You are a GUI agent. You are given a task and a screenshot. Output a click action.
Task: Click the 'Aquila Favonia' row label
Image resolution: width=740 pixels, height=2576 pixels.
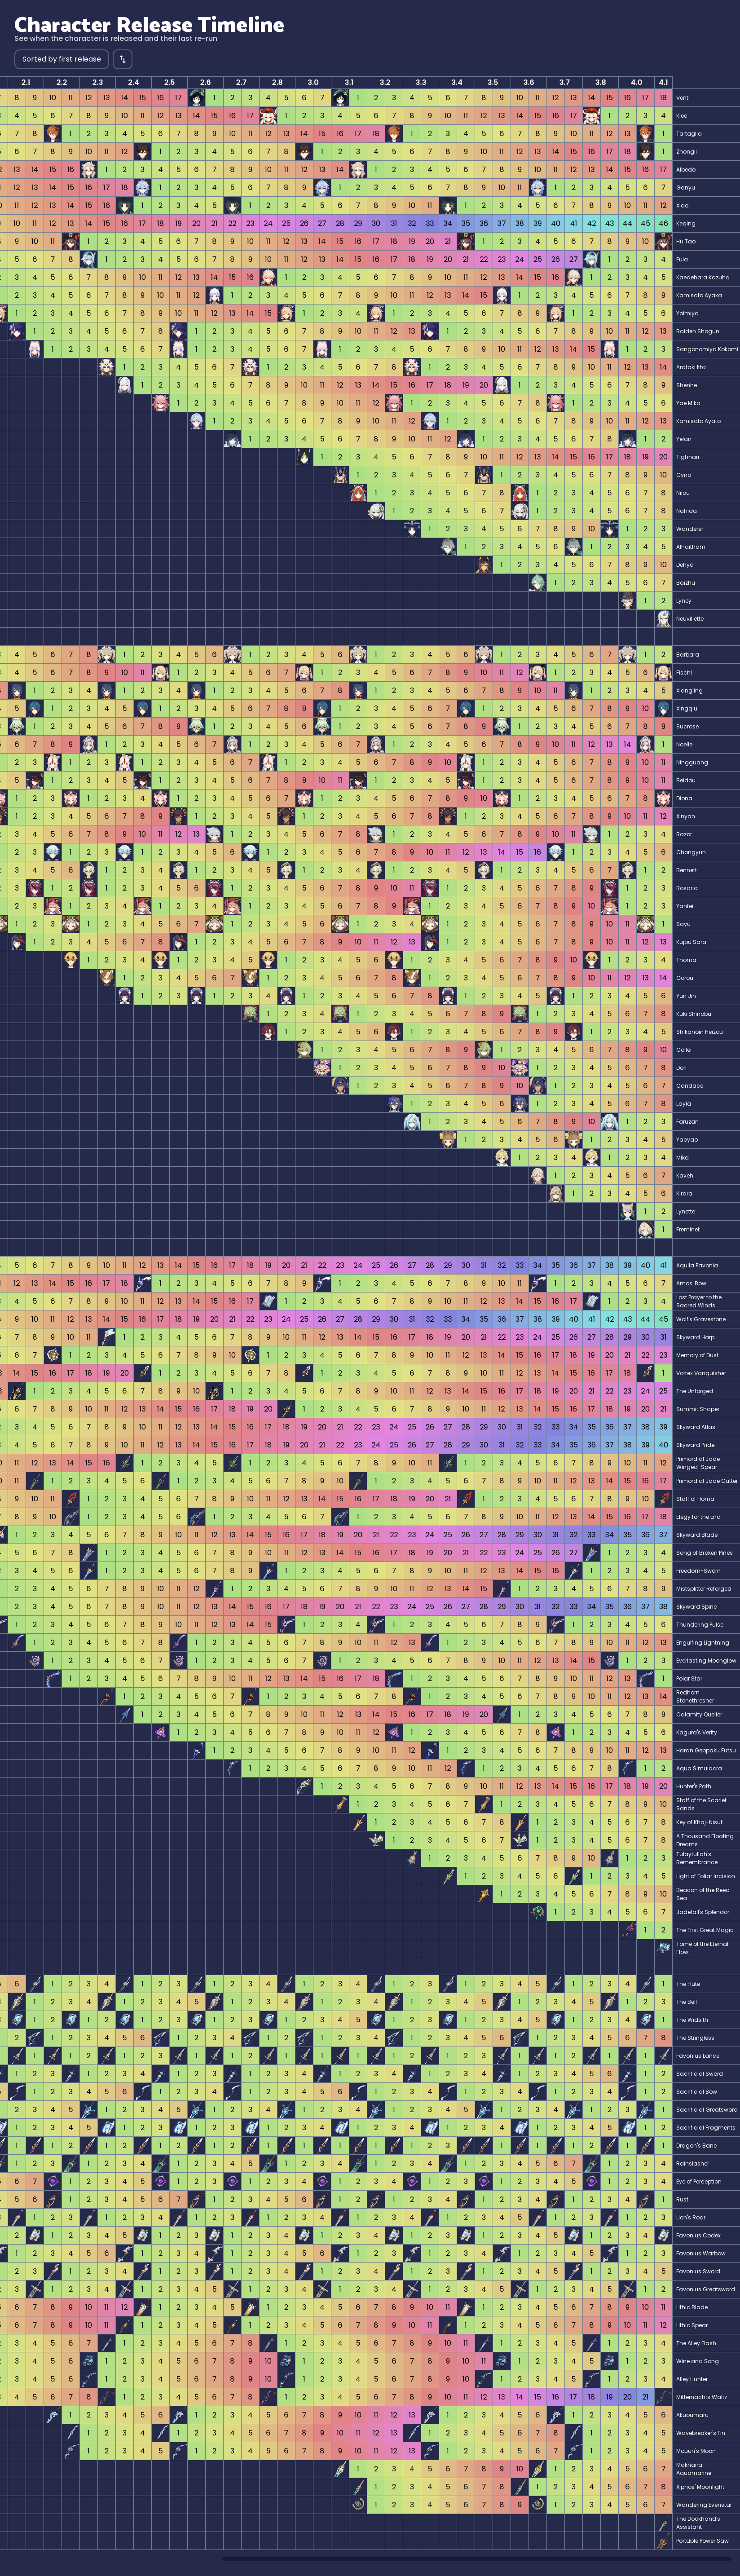697,1265
